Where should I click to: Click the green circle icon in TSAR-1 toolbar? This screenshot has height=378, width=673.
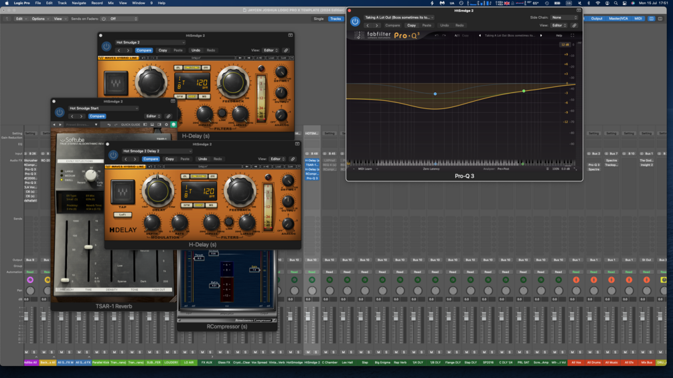173,124
